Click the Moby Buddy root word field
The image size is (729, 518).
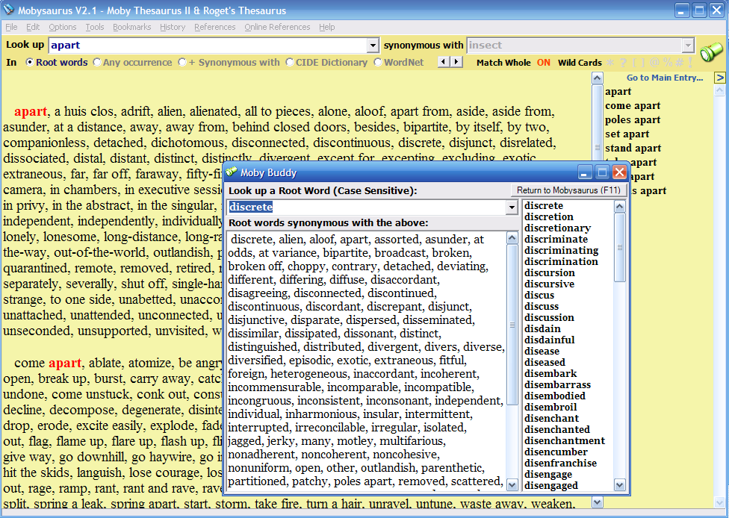click(x=367, y=207)
